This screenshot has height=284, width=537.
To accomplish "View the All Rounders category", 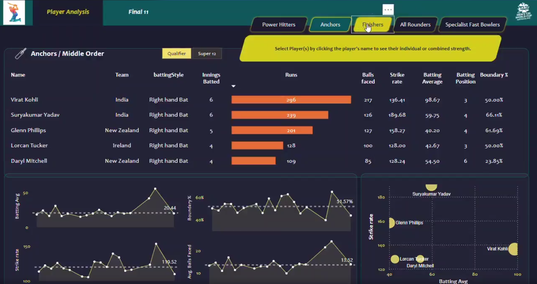I will coord(415,25).
